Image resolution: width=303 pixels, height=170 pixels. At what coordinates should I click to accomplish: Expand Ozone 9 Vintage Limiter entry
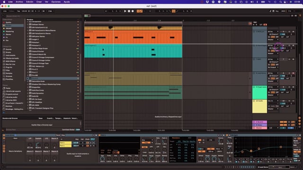pos(27,60)
